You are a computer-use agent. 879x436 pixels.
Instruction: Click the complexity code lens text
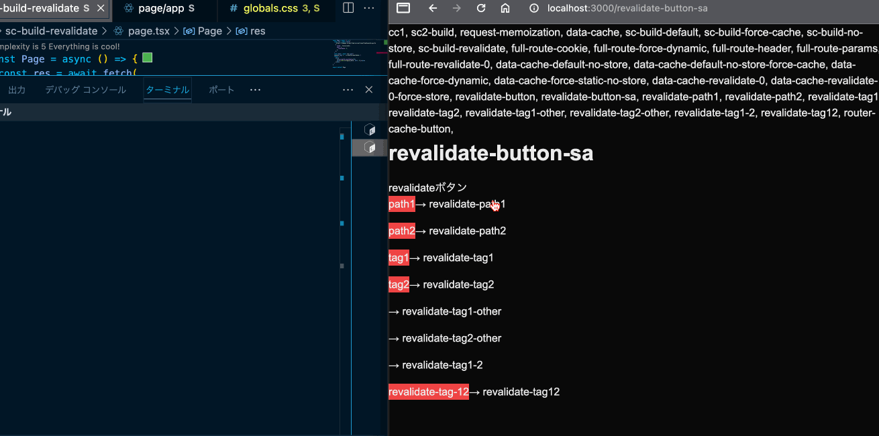(60, 46)
